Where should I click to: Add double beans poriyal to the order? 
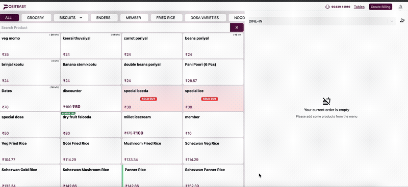(x=152, y=72)
